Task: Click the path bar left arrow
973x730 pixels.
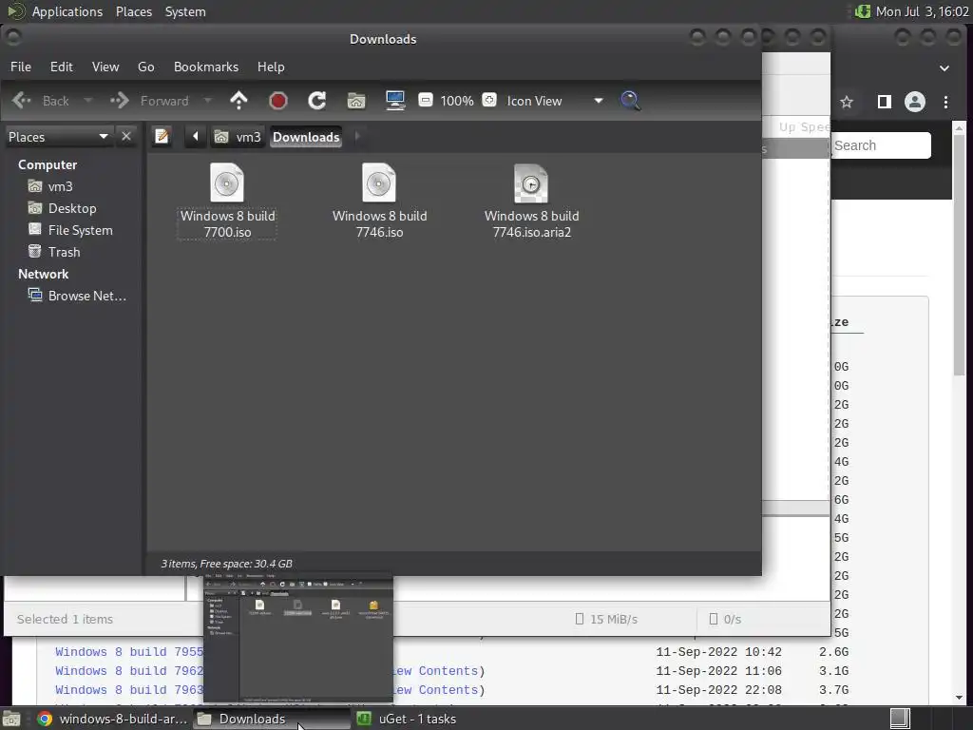Action: pos(195,136)
